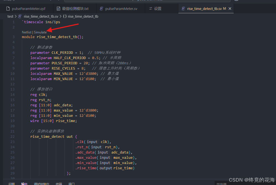Viewport: 276px width, 185px height.
Task: Open the test breadcrumb dropdown
Action: pos(10,16)
